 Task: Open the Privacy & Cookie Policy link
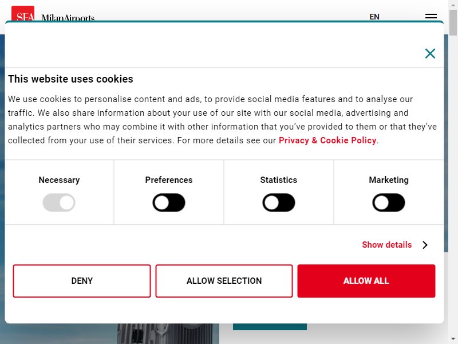[327, 140]
